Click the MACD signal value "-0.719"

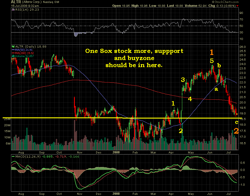pos(61,156)
